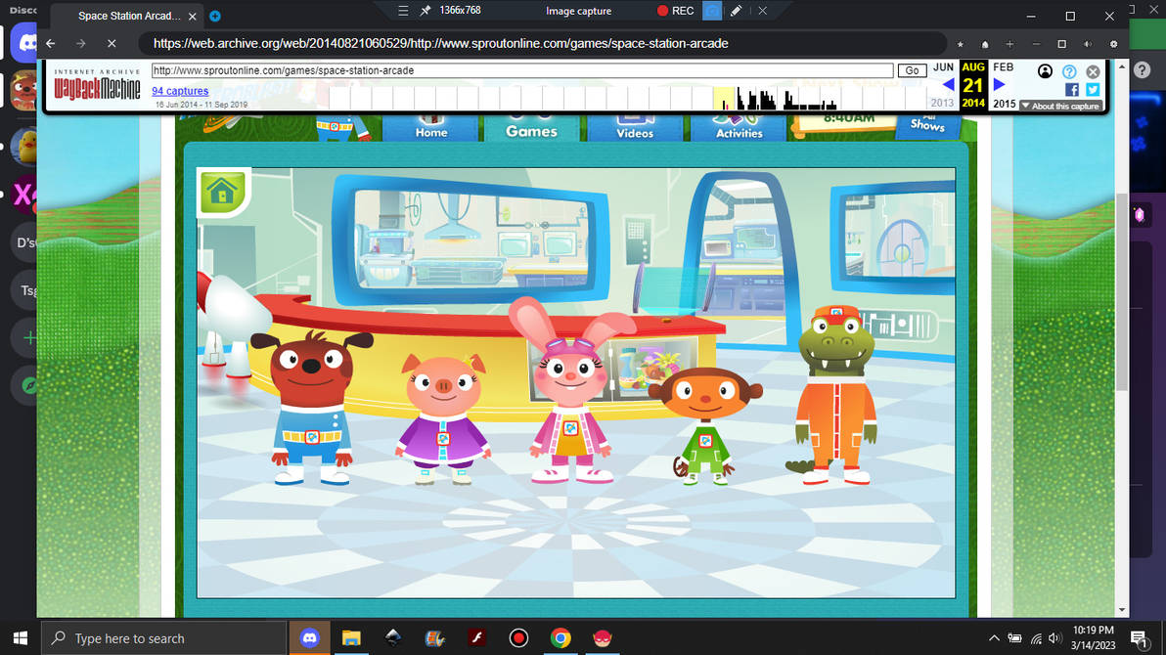Open Wayback user account icon
Image resolution: width=1166 pixels, height=655 pixels.
1045,71
